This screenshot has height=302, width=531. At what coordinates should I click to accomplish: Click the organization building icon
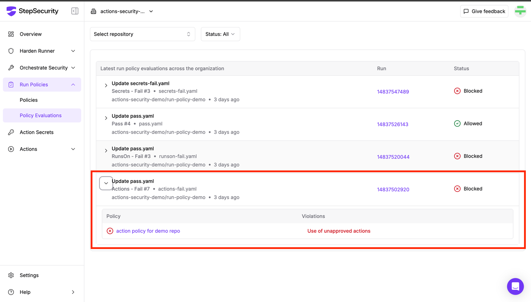[x=94, y=12]
